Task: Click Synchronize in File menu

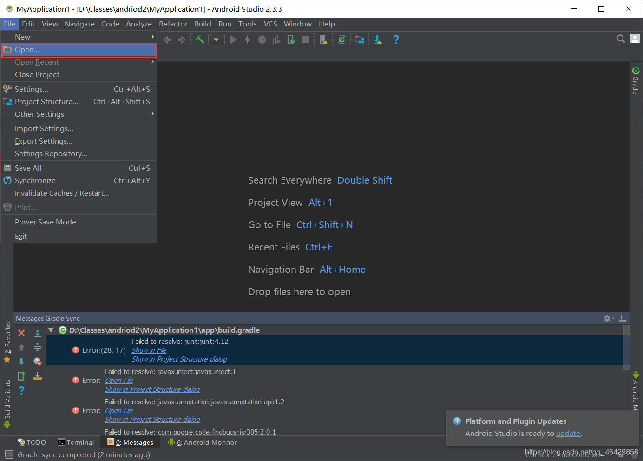Action: click(x=79, y=181)
